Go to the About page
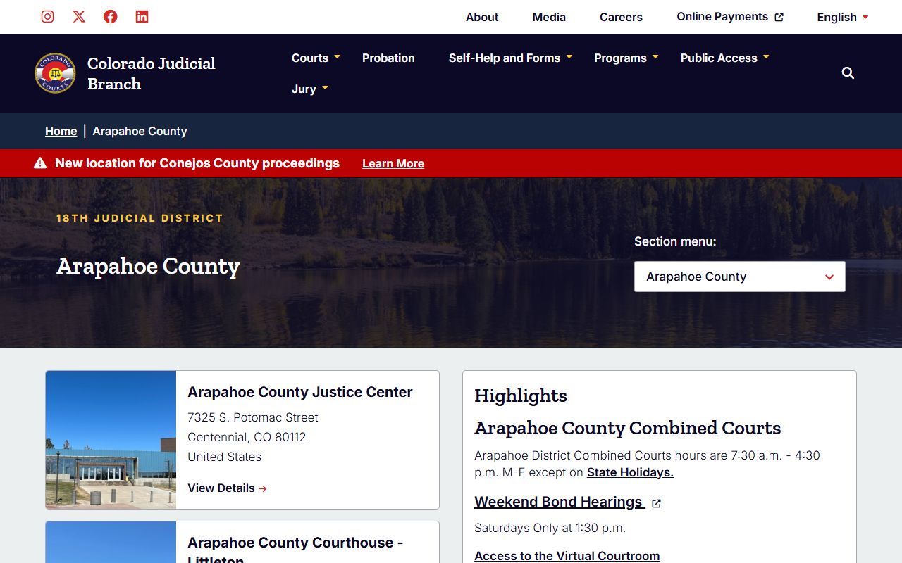 coord(482,17)
